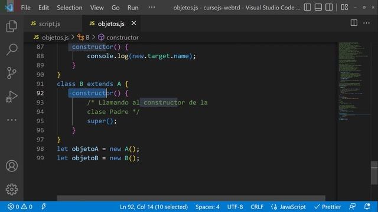Click the constructor keyword on line 87
Viewport: 378px width, 212px height.
(92, 47)
